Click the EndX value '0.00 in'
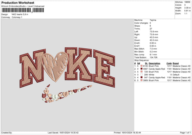Image resolution: width=192 pixels, height=135 pixels. pos(153,43)
